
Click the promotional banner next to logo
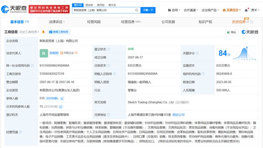49,9
